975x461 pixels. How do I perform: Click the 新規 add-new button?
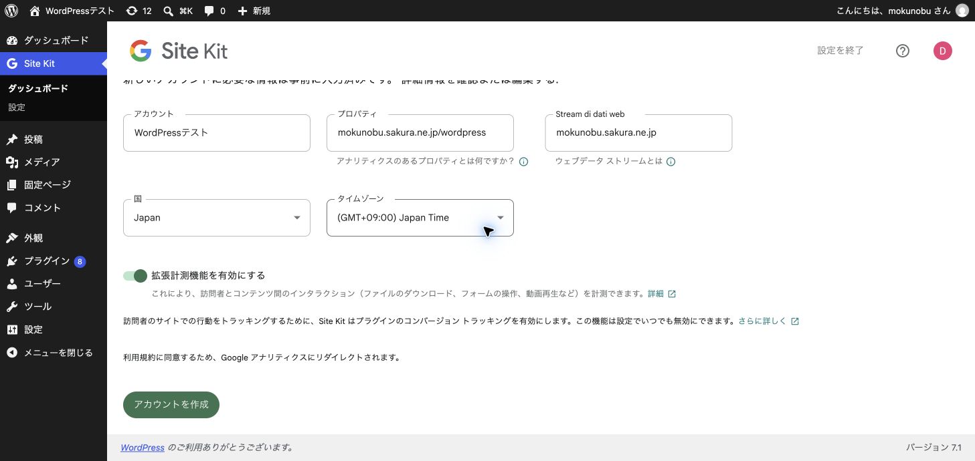[254, 11]
